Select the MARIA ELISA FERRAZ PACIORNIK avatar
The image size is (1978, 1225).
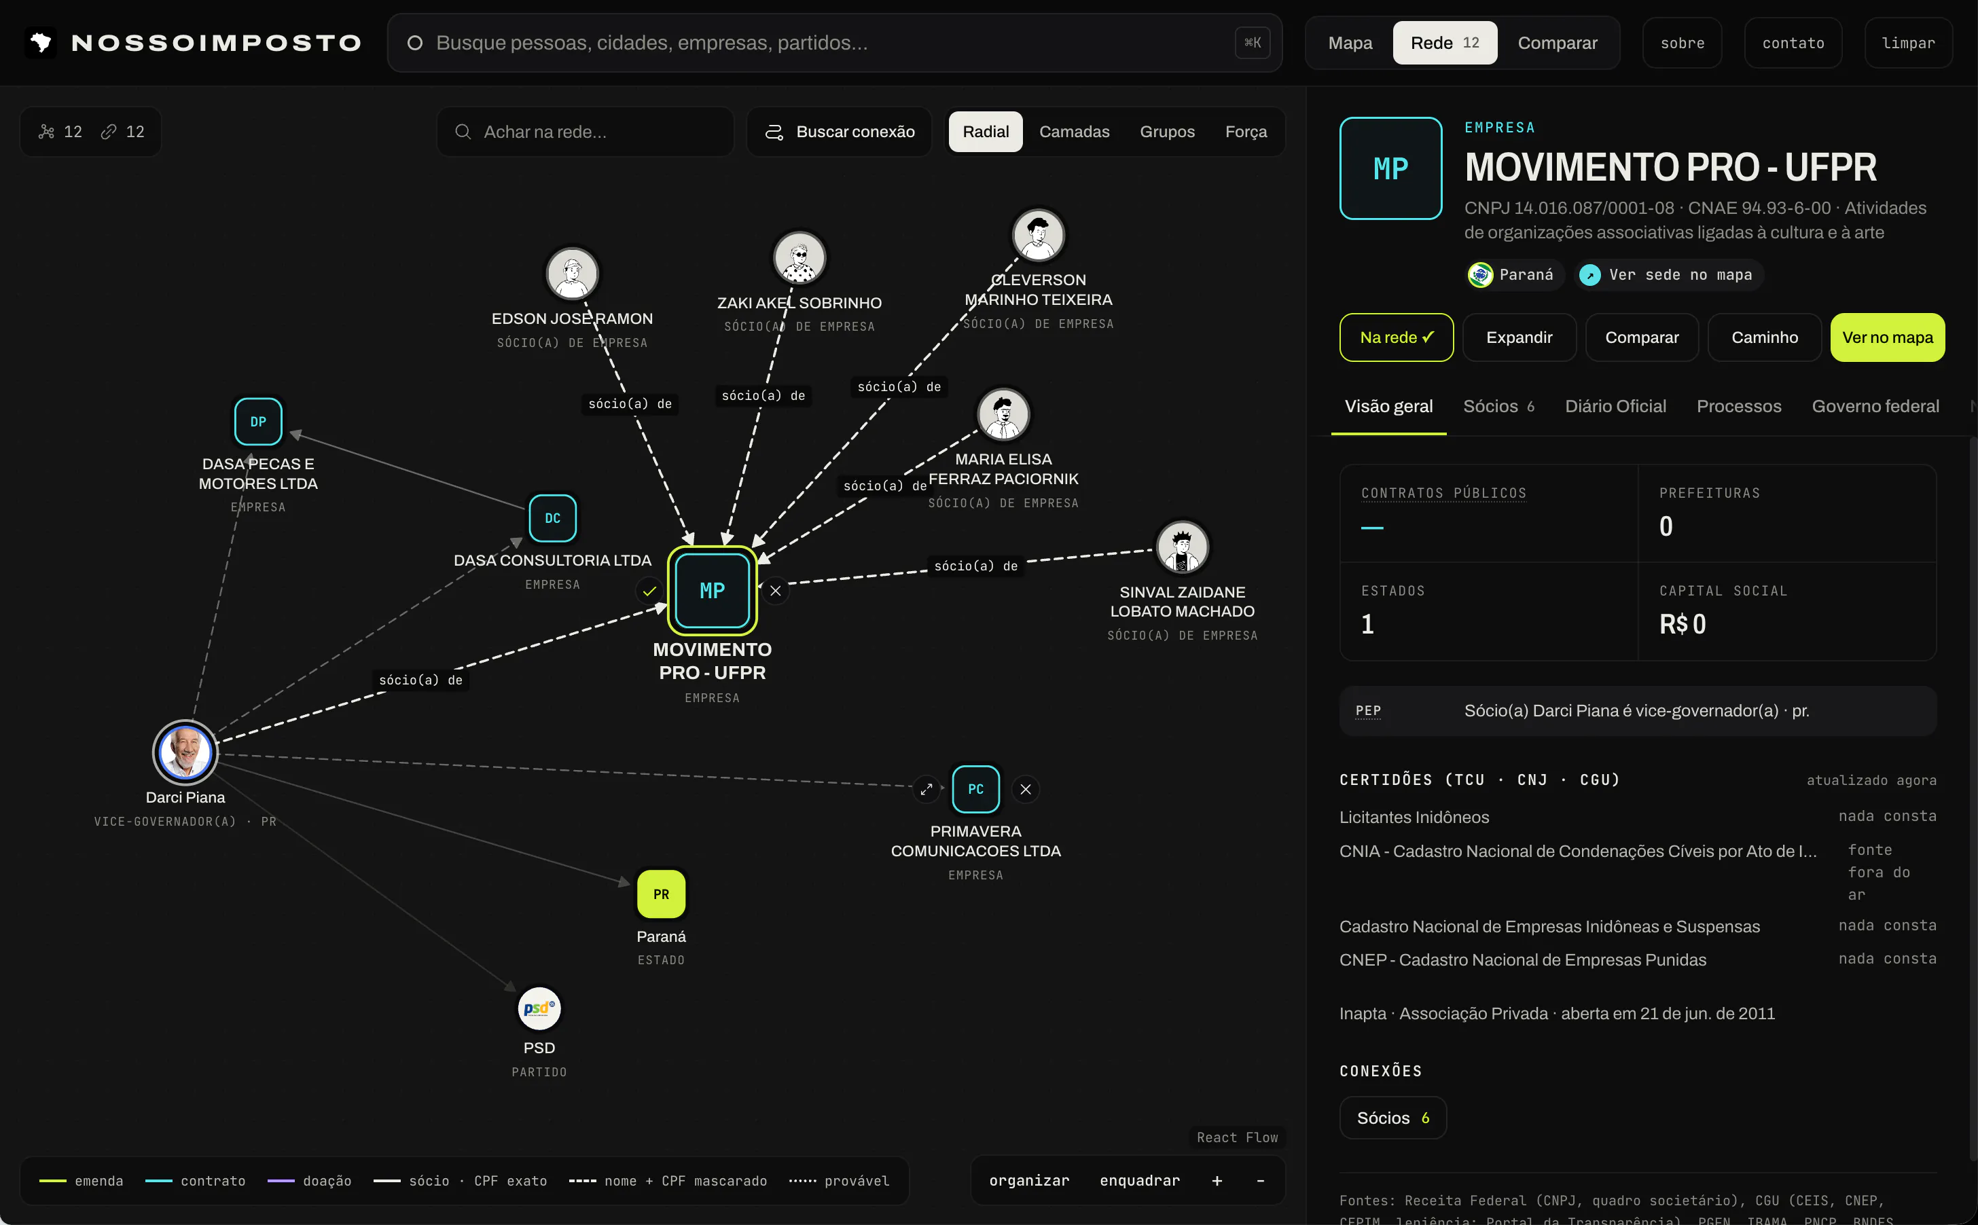tap(1003, 414)
